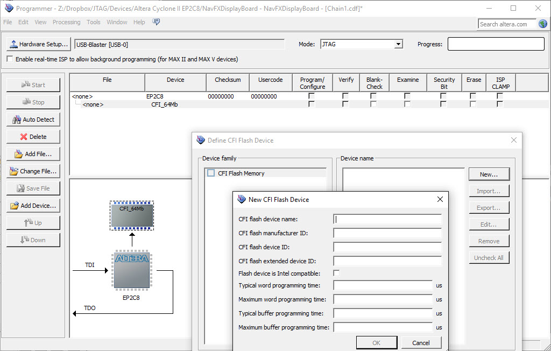This screenshot has width=551, height=351.
Task: Open the File menu
Action: [8, 22]
